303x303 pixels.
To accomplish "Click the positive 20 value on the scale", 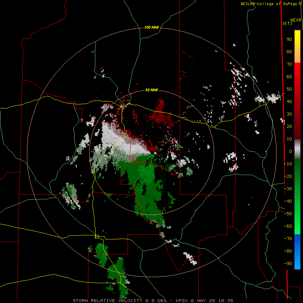I will [x=289, y=127].
